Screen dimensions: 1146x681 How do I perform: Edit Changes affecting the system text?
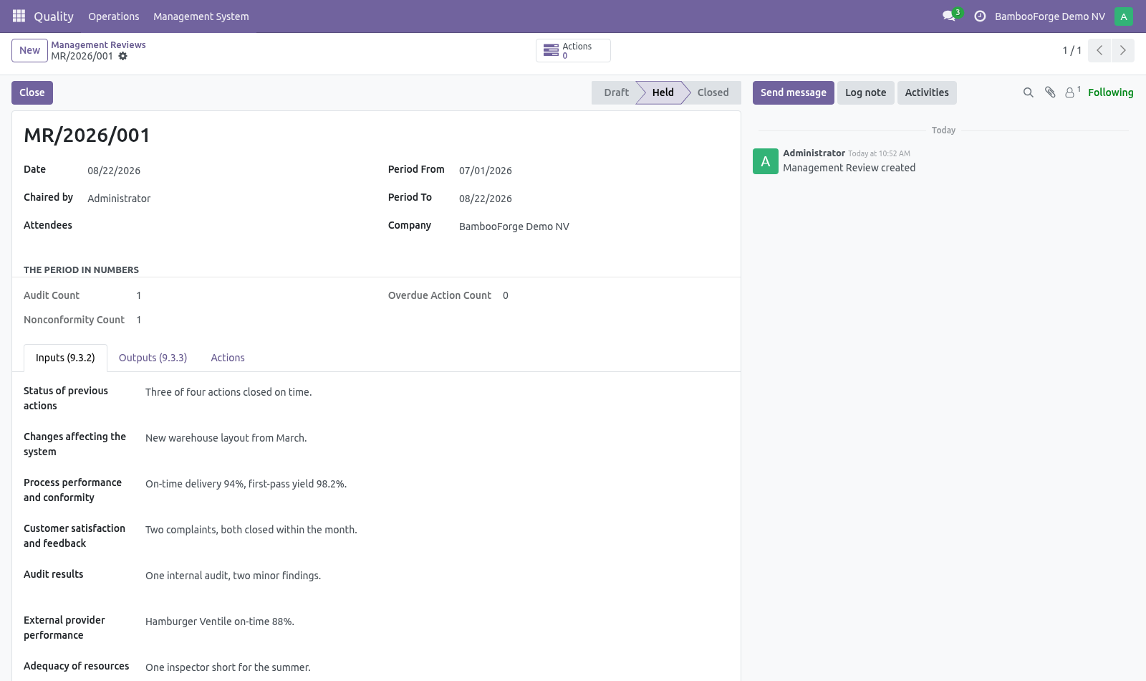[437, 438]
